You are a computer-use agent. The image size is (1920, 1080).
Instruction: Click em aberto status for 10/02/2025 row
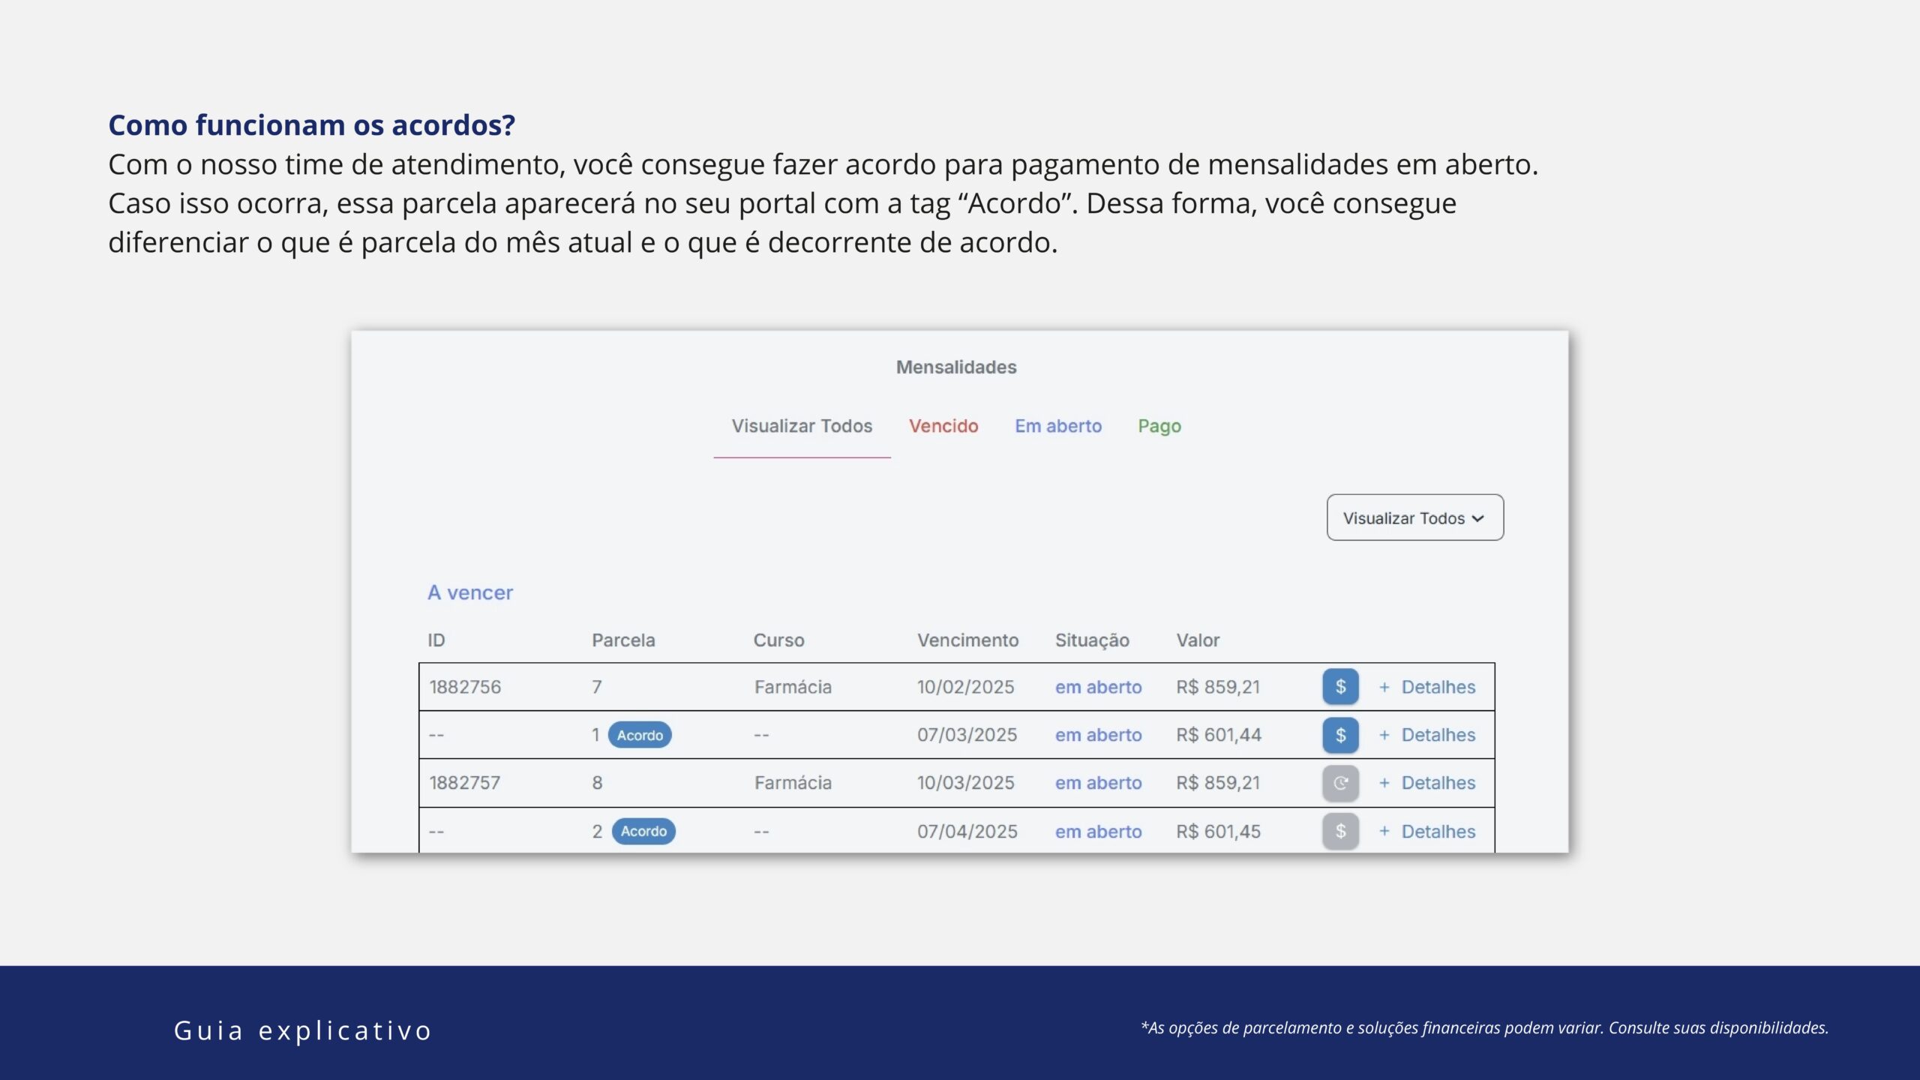(1097, 687)
